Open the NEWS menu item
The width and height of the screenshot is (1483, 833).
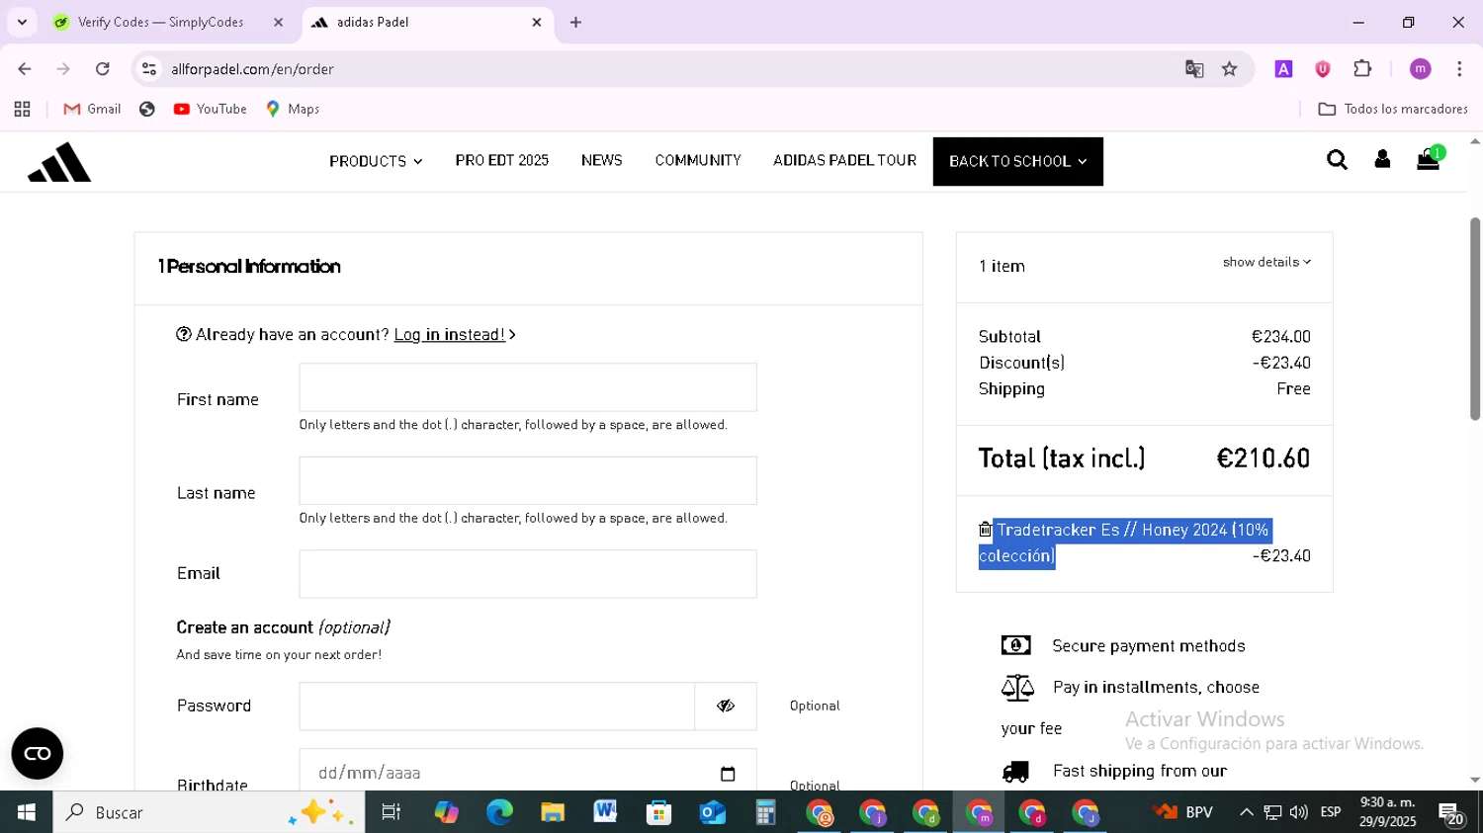(601, 160)
